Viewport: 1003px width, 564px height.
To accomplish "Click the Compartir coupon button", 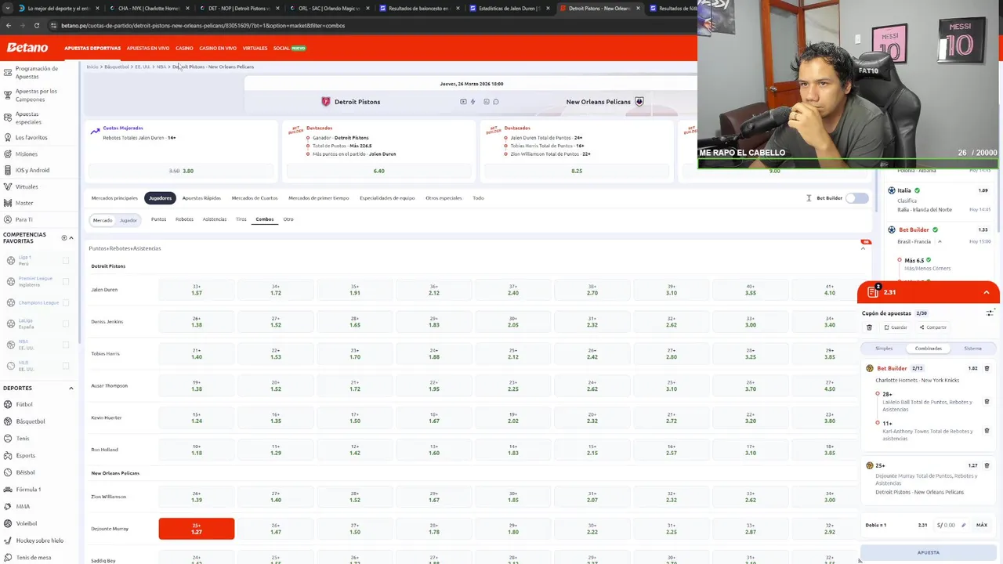I will 933,327.
